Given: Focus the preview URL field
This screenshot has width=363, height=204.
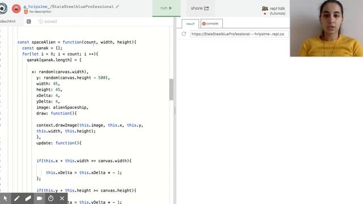Looking at the screenshot, I should (x=239, y=34).
